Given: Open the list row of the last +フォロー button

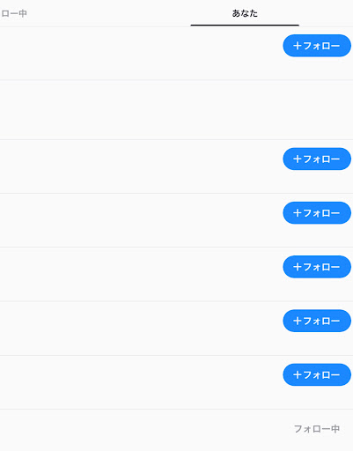Looking at the screenshot, I should (176, 382).
